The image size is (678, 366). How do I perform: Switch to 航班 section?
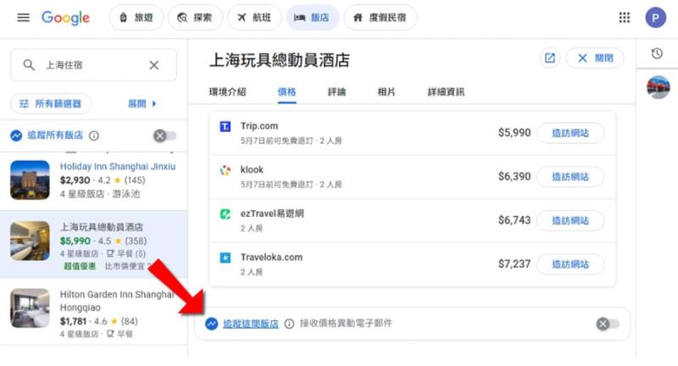point(254,18)
